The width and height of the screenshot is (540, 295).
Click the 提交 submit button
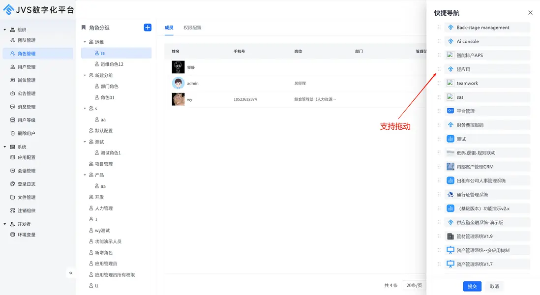(472, 286)
